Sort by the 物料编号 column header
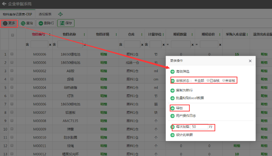272x156 pixels. 38,34
